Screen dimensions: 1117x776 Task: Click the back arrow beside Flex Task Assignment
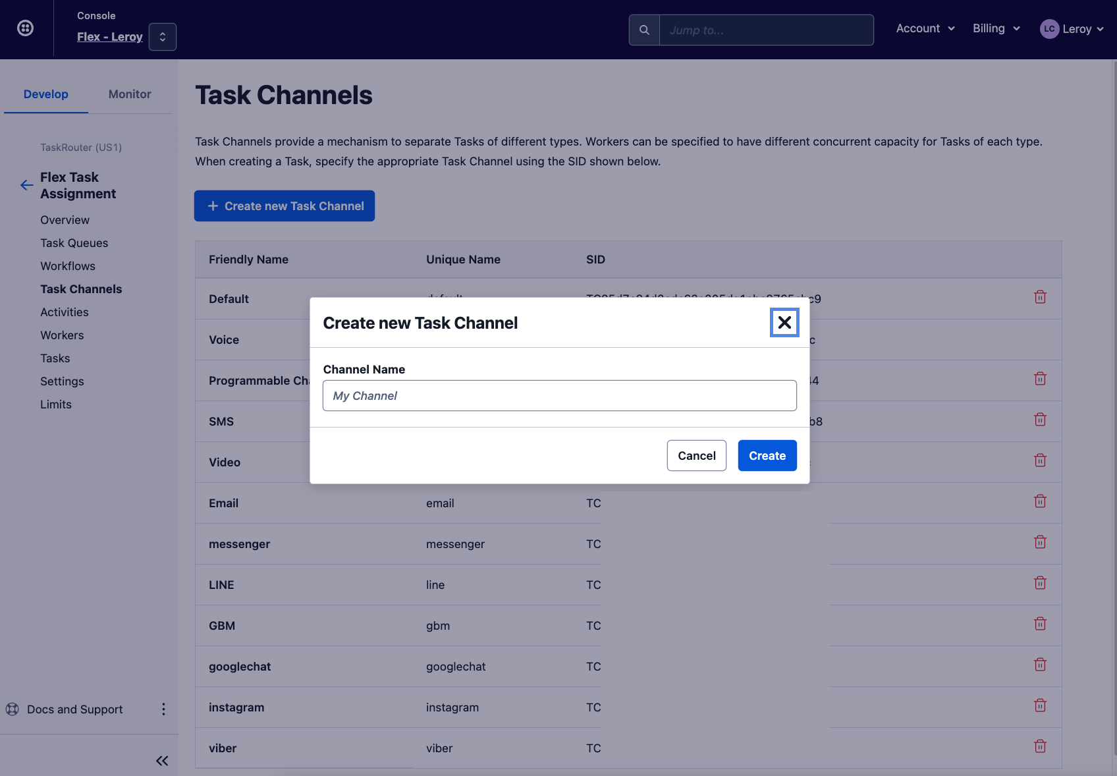coord(26,185)
